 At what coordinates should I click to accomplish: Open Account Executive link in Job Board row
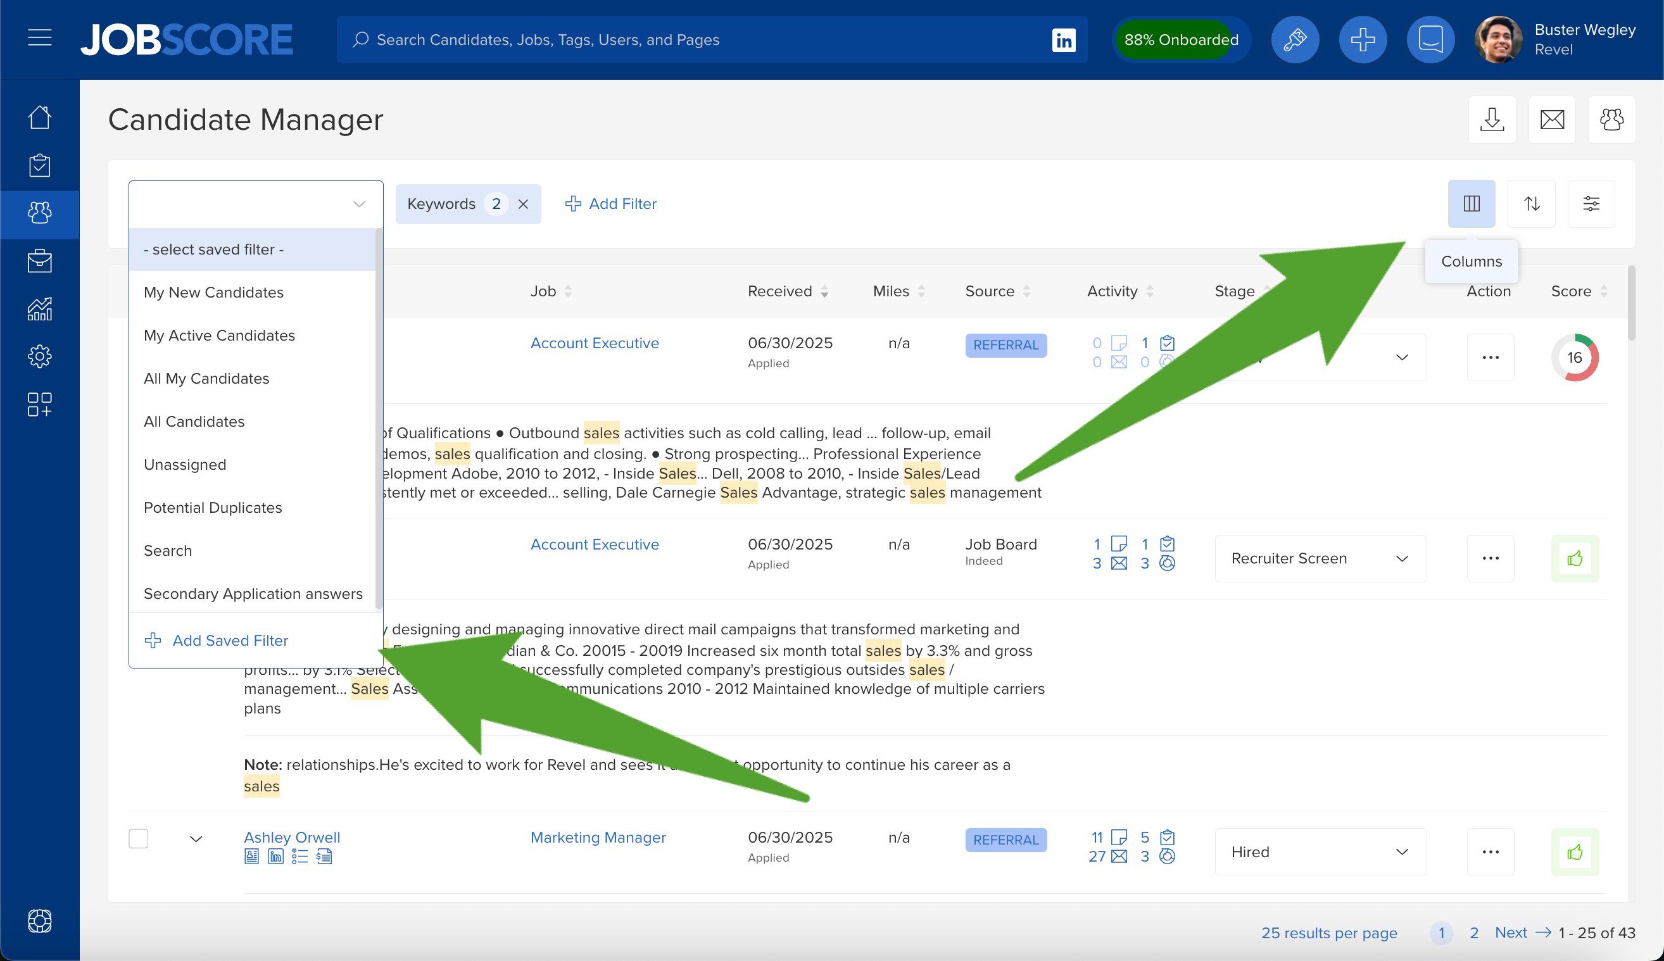point(594,544)
